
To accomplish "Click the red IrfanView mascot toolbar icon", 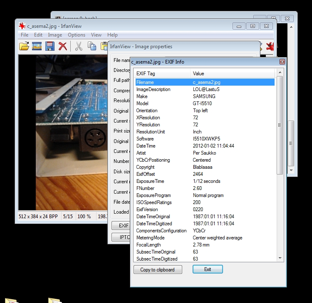I will (270, 46).
